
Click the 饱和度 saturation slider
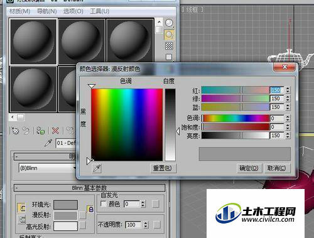point(235,127)
